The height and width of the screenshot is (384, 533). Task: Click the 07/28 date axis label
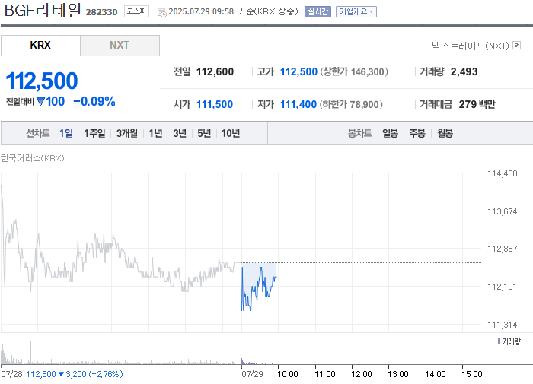tap(11, 374)
